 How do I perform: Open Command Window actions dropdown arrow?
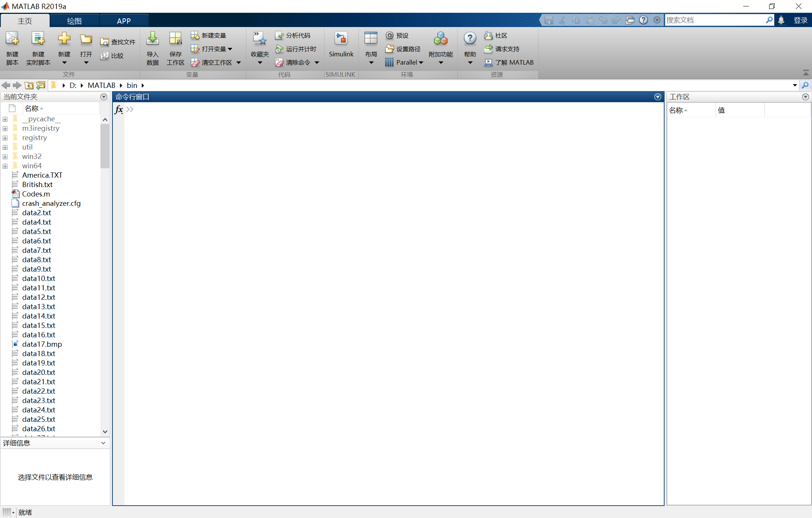[657, 97]
